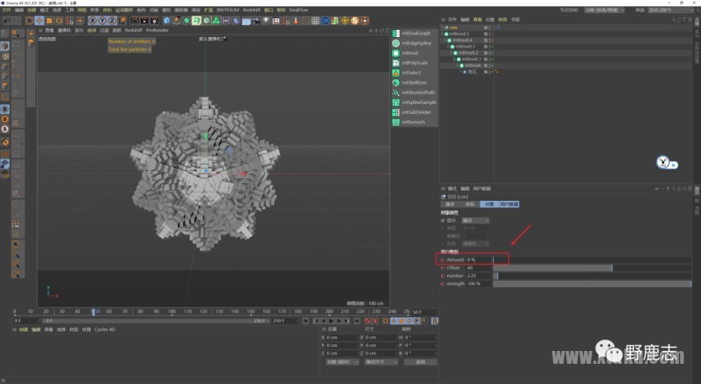Open the INSYDIUM menu
Image resolution: width=701 pixels, height=384 pixels.
(227, 10)
